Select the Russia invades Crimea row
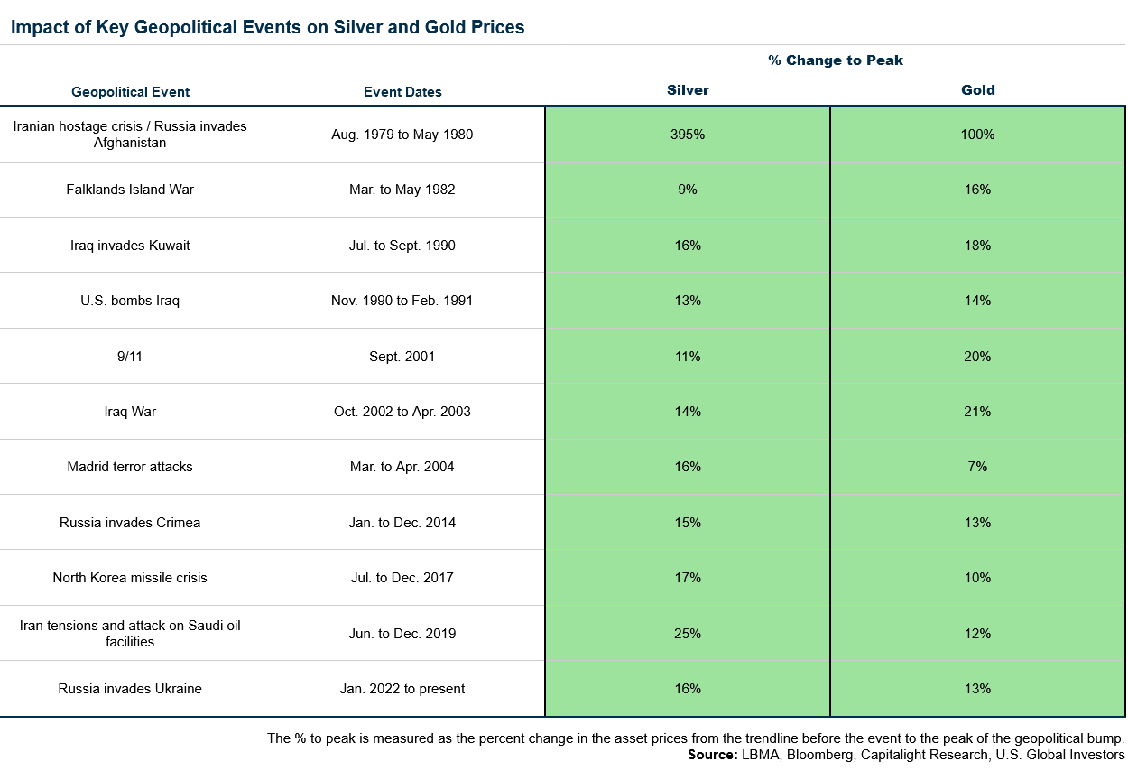 tap(130, 523)
